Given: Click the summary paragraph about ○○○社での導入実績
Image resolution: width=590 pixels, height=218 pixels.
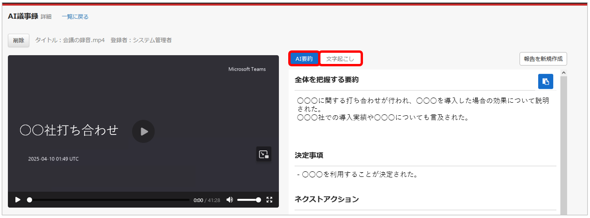Looking at the screenshot, I should (x=383, y=117).
